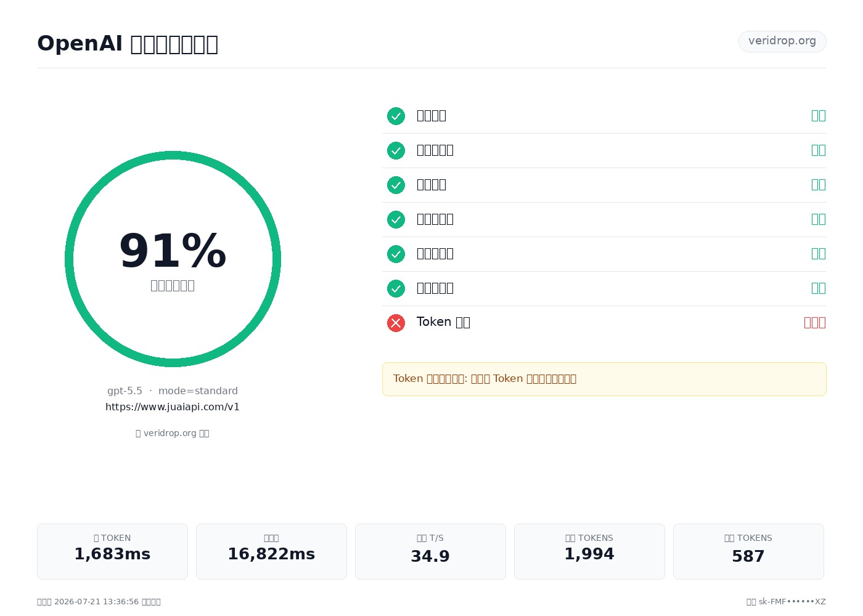Screen dimensions: 863x616
Task: Click the 587 TOKENS stat card
Action: 748,551
